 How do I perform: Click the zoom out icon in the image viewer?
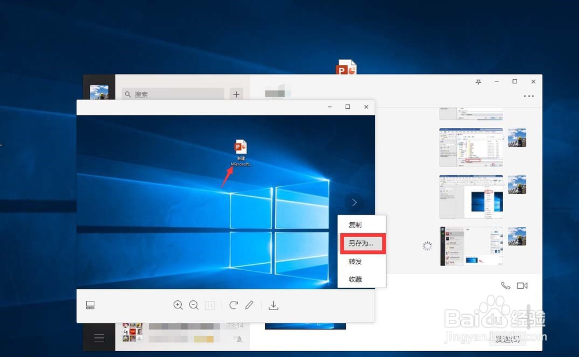click(194, 305)
